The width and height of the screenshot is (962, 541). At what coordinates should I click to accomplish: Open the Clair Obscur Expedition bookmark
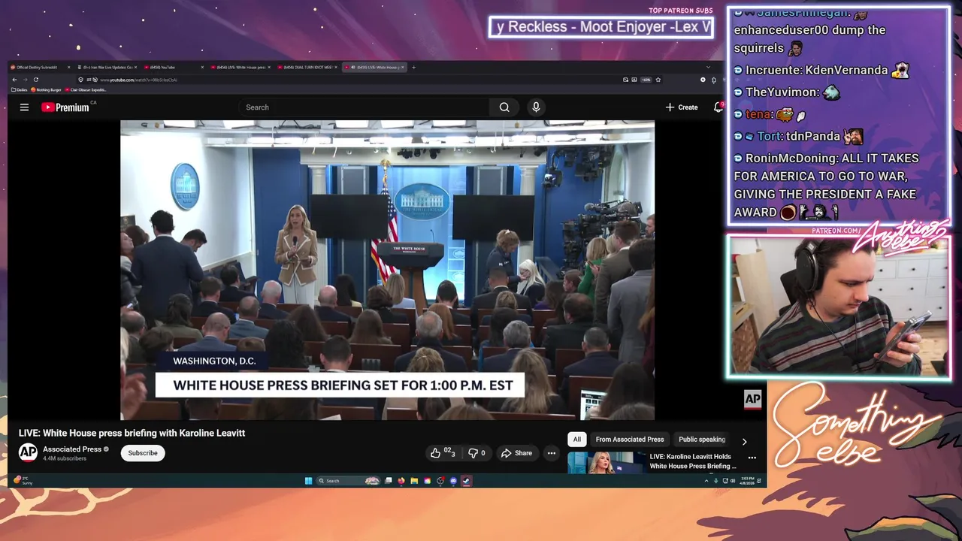(86, 89)
